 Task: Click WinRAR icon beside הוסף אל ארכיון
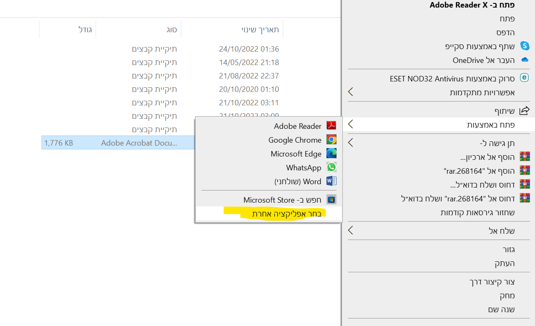click(525, 157)
